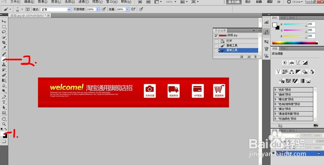Switch to the 色板 tab

point(283,18)
